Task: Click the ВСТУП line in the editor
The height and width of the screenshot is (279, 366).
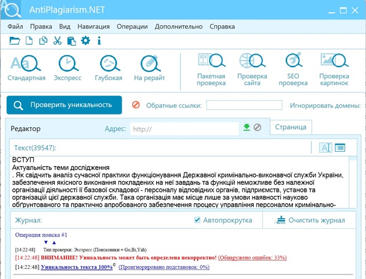Action: point(23,160)
